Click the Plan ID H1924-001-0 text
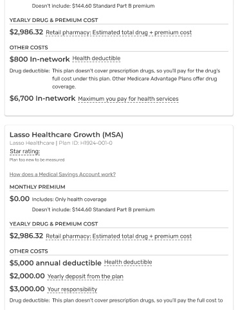The width and height of the screenshot is (238, 310). pyautogui.click(x=86, y=143)
